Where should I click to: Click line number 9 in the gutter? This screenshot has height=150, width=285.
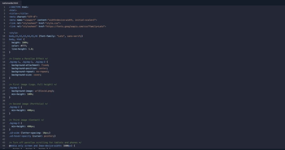(x=4, y=33)
